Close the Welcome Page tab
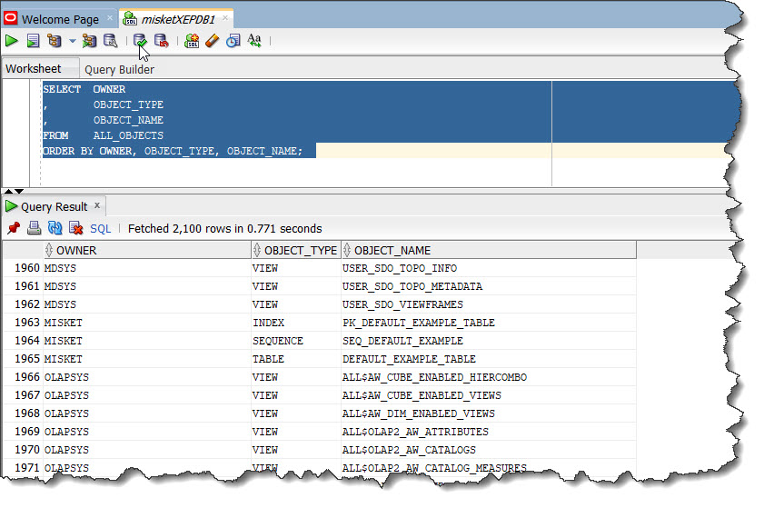 (110, 18)
